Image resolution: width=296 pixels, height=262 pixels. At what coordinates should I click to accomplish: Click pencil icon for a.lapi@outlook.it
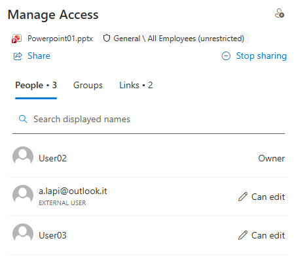click(243, 197)
